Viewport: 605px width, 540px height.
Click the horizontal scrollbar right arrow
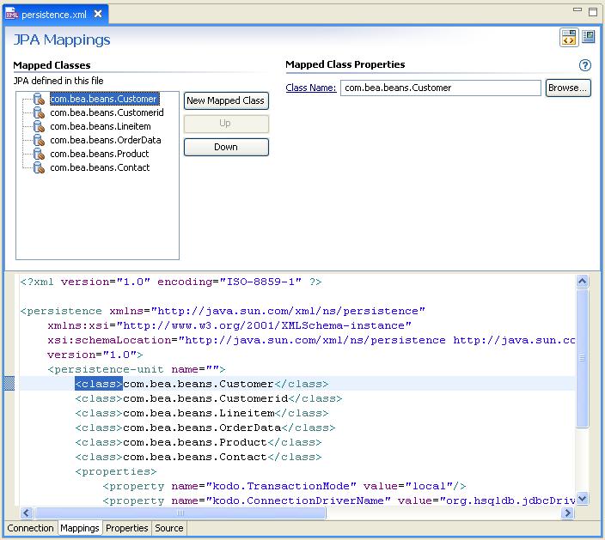point(567,513)
